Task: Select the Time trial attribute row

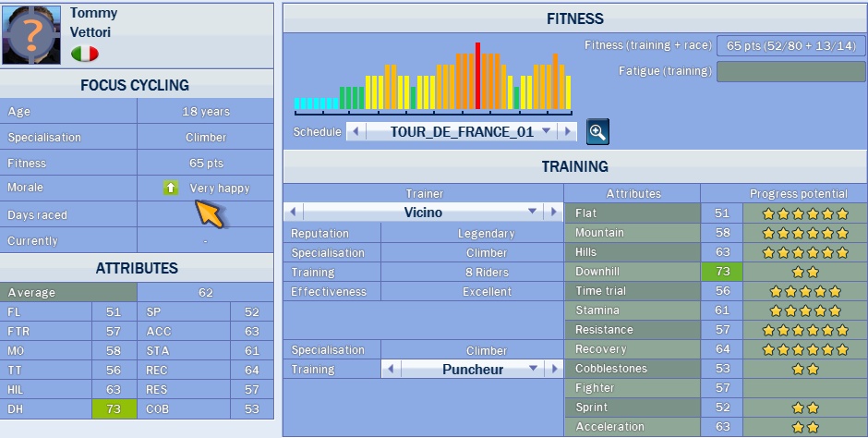Action: pyautogui.click(x=632, y=291)
